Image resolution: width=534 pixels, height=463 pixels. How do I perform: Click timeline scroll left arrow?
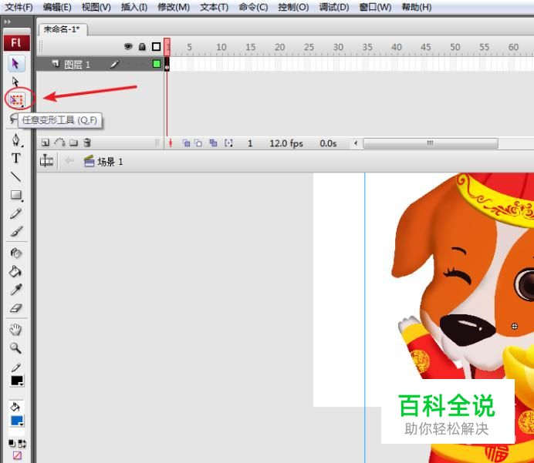[x=356, y=143]
